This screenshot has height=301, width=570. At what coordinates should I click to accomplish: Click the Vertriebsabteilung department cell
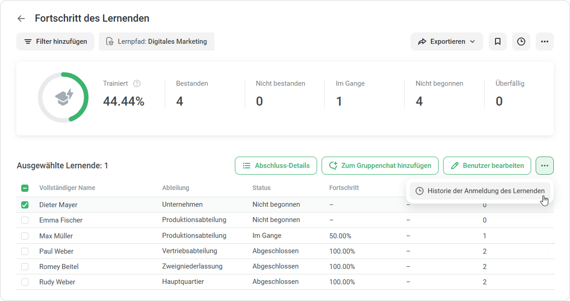point(190,251)
